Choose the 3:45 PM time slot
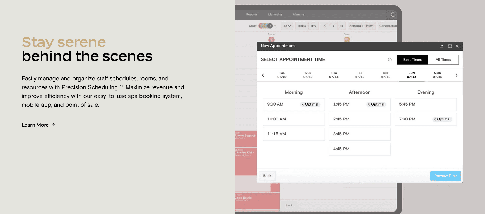Screen dimensions: 485x214 point(360,134)
